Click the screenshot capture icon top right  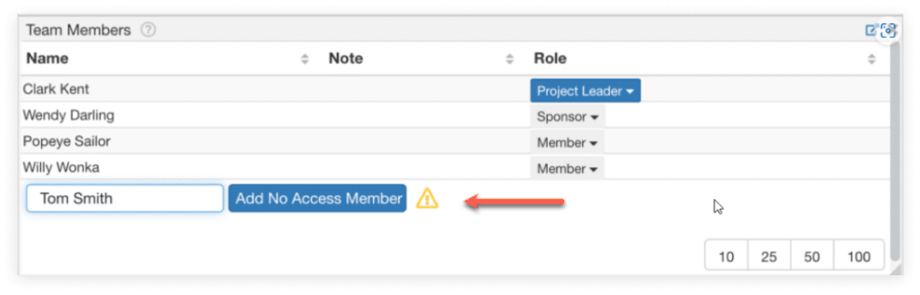[889, 30]
